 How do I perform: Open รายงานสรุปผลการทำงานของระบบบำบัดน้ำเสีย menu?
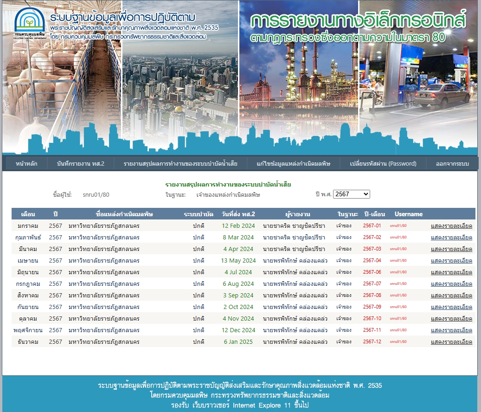(180, 164)
